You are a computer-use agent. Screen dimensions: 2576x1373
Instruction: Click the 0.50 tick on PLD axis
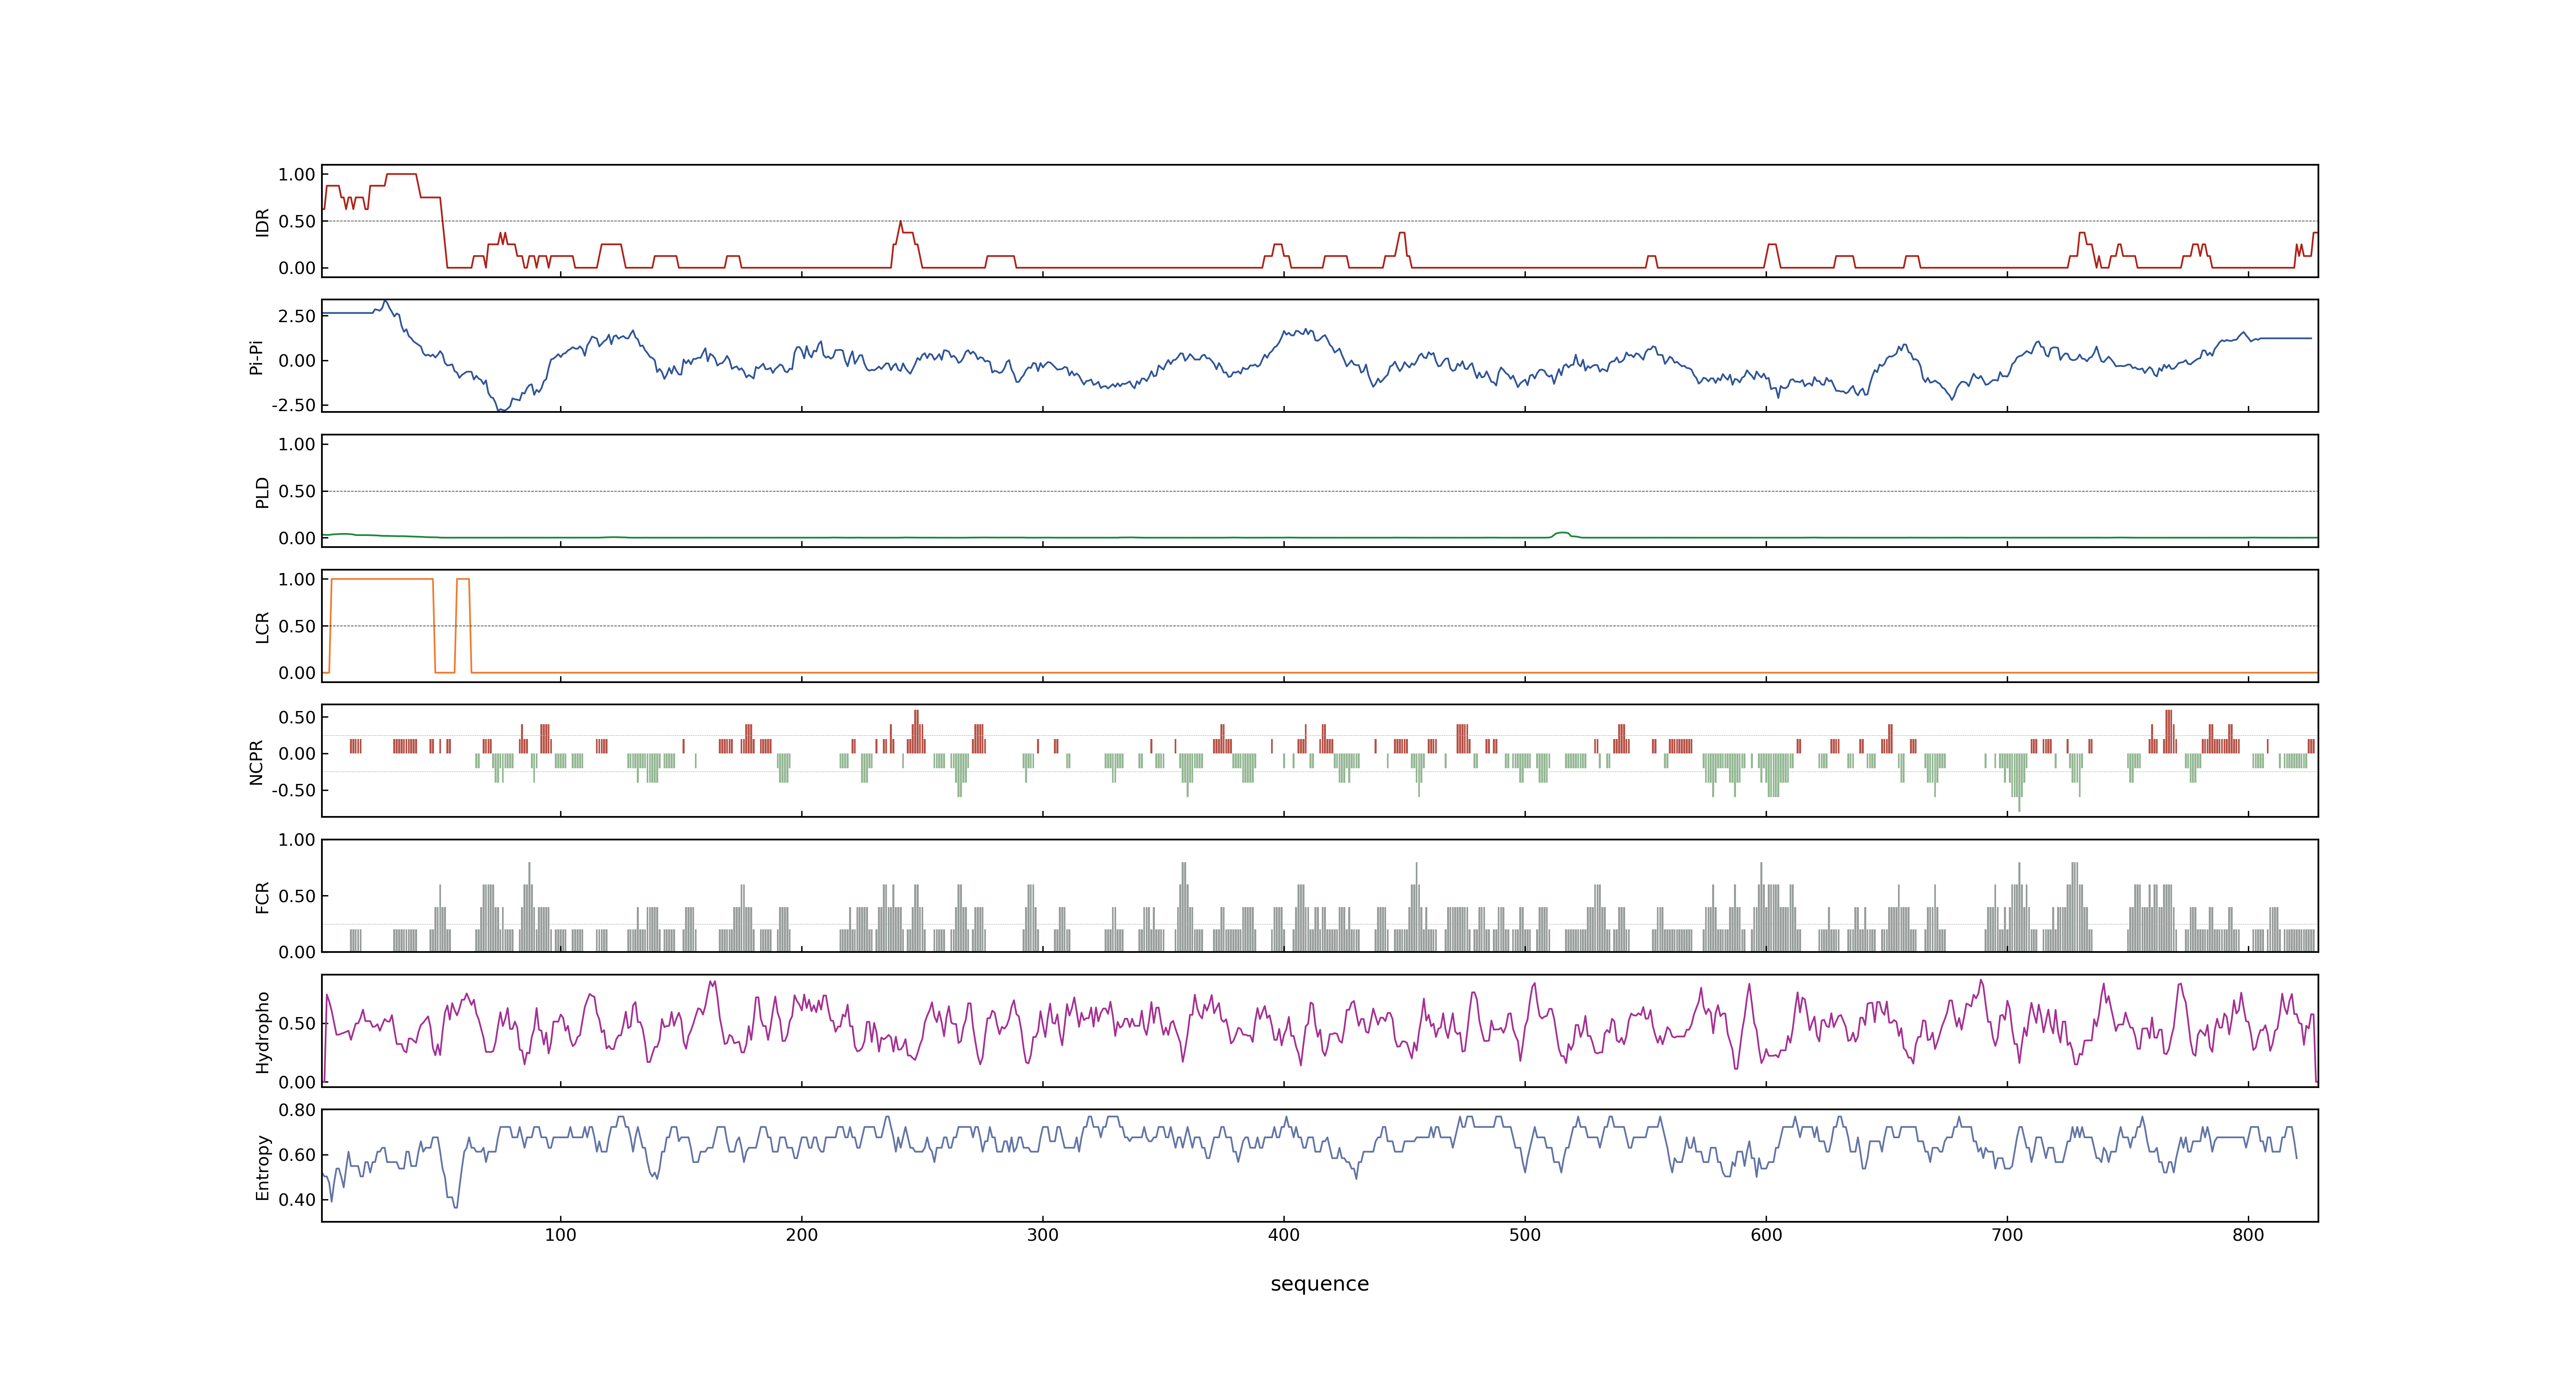[297, 491]
